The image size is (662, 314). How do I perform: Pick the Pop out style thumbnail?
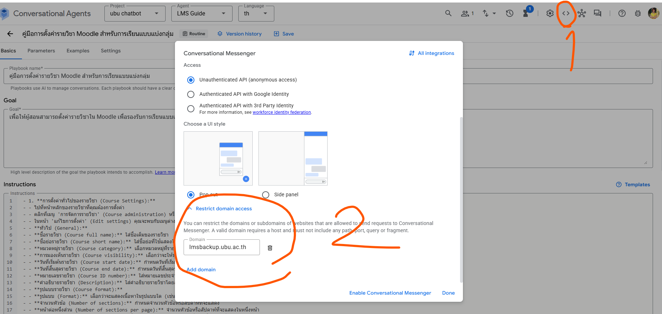click(x=218, y=158)
